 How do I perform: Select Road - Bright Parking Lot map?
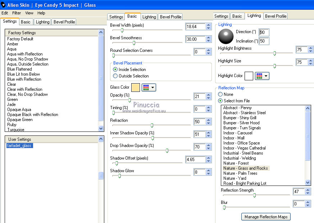[245, 183]
